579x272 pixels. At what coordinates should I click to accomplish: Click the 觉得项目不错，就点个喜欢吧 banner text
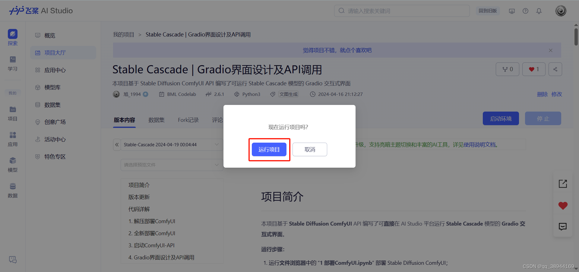(337, 50)
